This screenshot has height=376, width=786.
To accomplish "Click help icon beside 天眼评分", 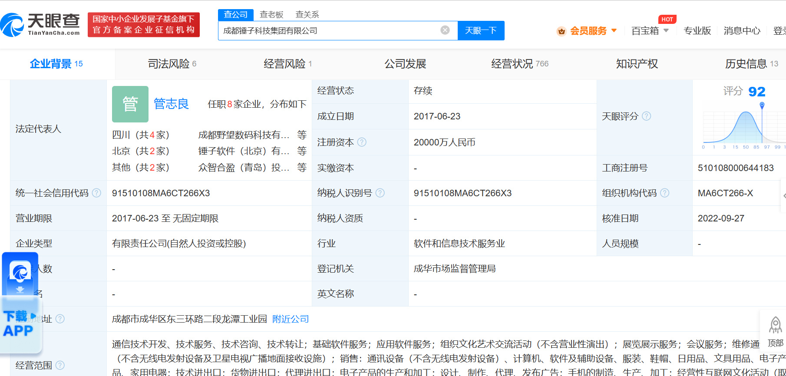I will point(646,116).
